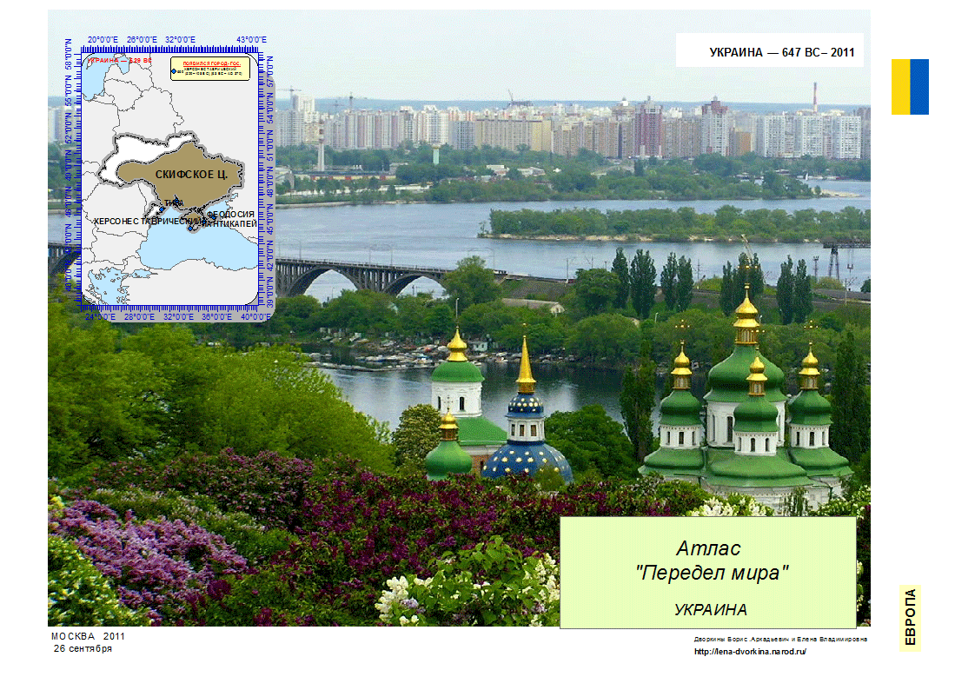Click the yellow map legend box
Image resolution: width=975 pixels, height=690 pixels.
(210, 69)
